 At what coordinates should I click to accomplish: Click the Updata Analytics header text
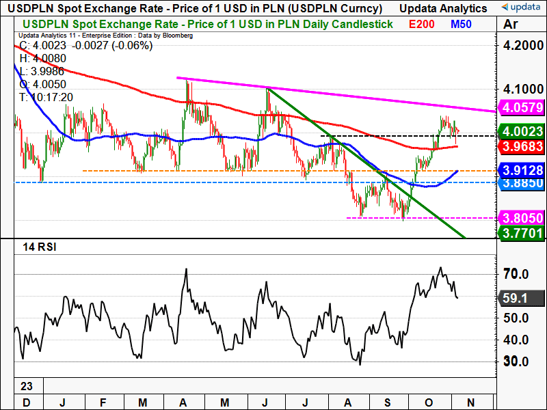(443, 8)
